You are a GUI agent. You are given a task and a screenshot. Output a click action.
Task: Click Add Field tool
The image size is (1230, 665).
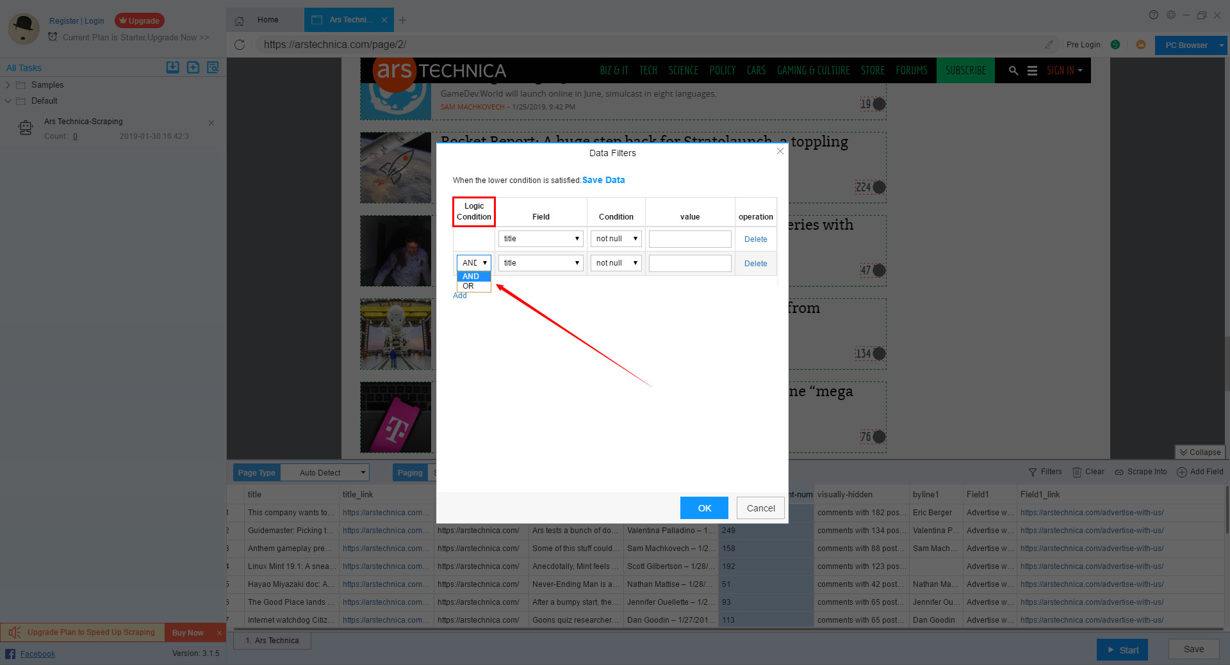click(x=1200, y=472)
